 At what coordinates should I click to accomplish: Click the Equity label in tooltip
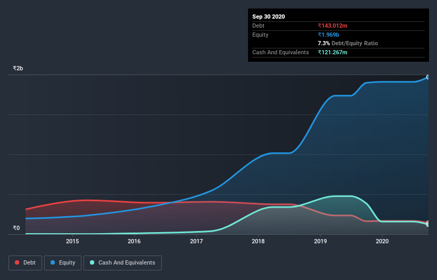tap(260, 35)
